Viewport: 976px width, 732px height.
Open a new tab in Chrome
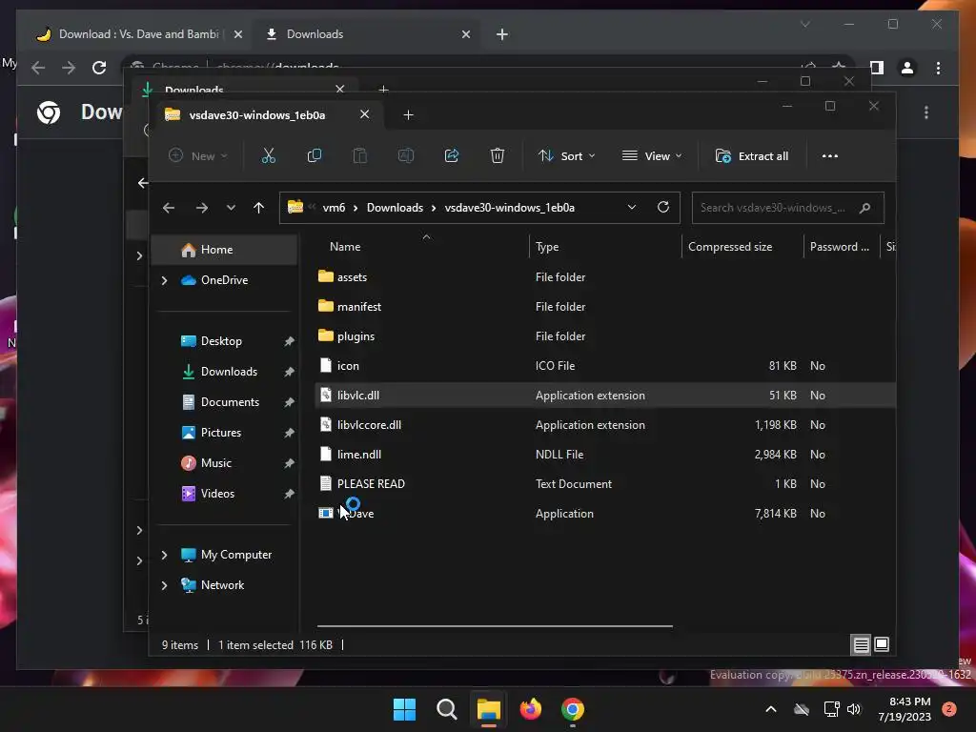pos(502,34)
